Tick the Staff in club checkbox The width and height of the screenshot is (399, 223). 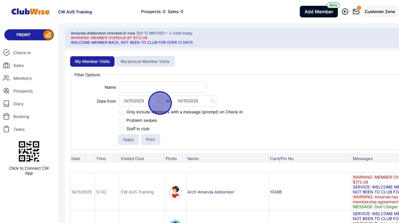122,129
